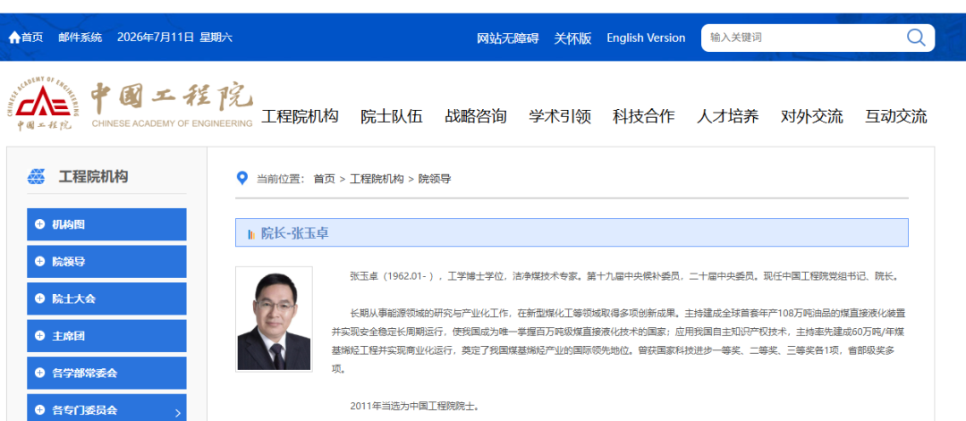Click the text 2011年当选为中国工程院院士
The image size is (966, 421).
pyautogui.click(x=414, y=406)
